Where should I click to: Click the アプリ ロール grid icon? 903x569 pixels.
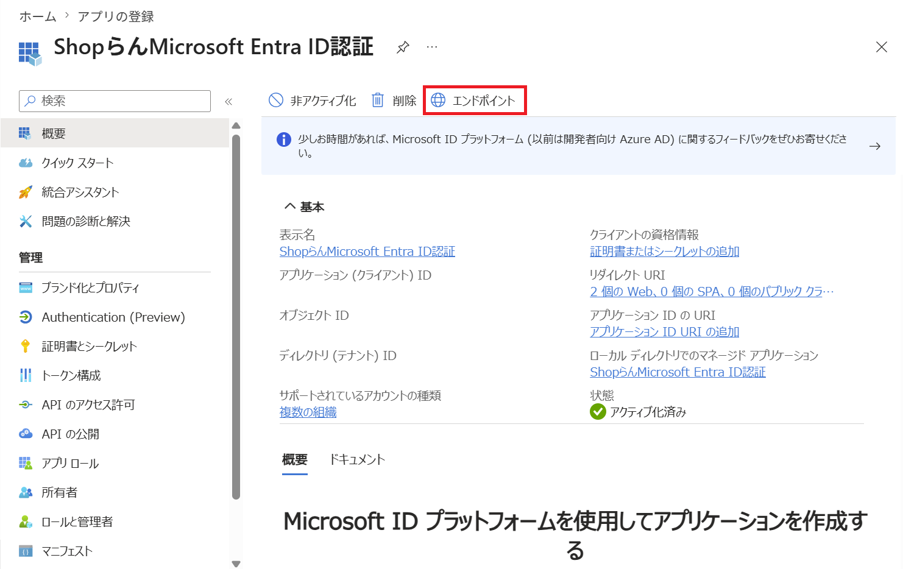click(x=25, y=463)
